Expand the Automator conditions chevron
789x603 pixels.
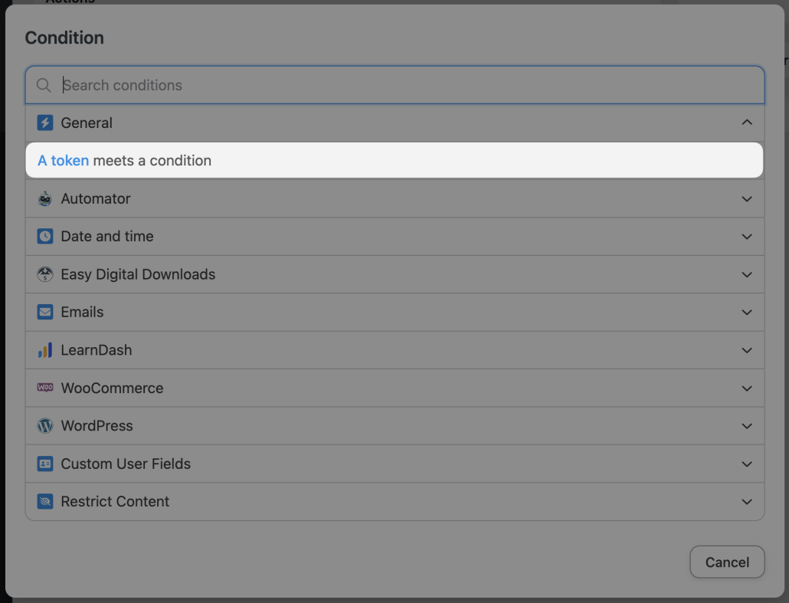[747, 198]
